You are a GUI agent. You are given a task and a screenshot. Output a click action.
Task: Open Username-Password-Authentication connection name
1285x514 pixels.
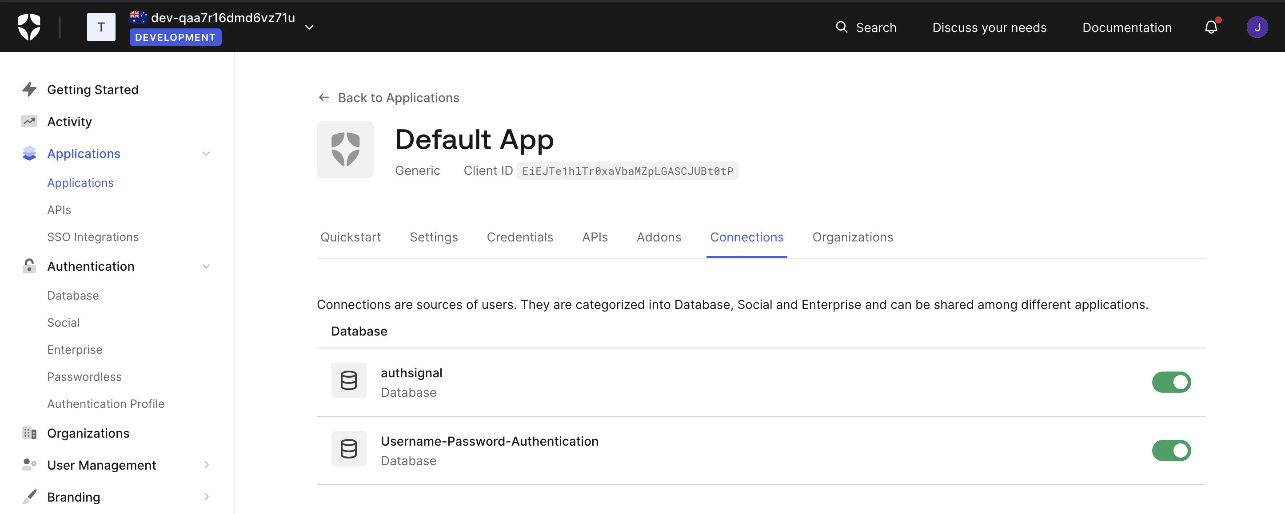(x=489, y=441)
